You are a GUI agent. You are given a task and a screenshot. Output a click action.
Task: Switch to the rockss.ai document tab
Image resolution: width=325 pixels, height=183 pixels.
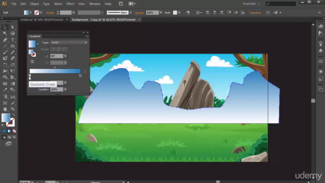click(42, 20)
